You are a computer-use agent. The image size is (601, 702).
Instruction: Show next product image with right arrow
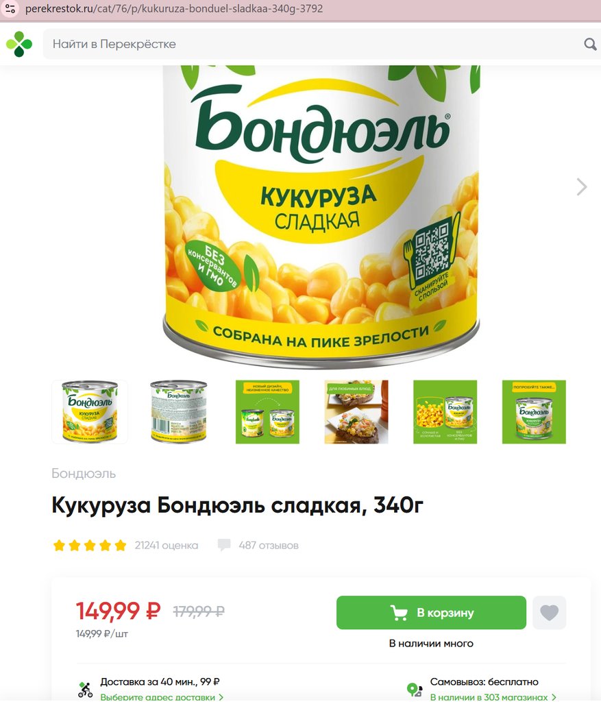(581, 186)
